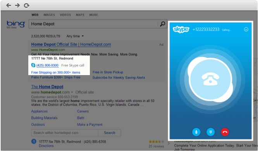Open Directions for the Redmond store
This screenshot has height=151, width=258.
[x=46, y=146]
